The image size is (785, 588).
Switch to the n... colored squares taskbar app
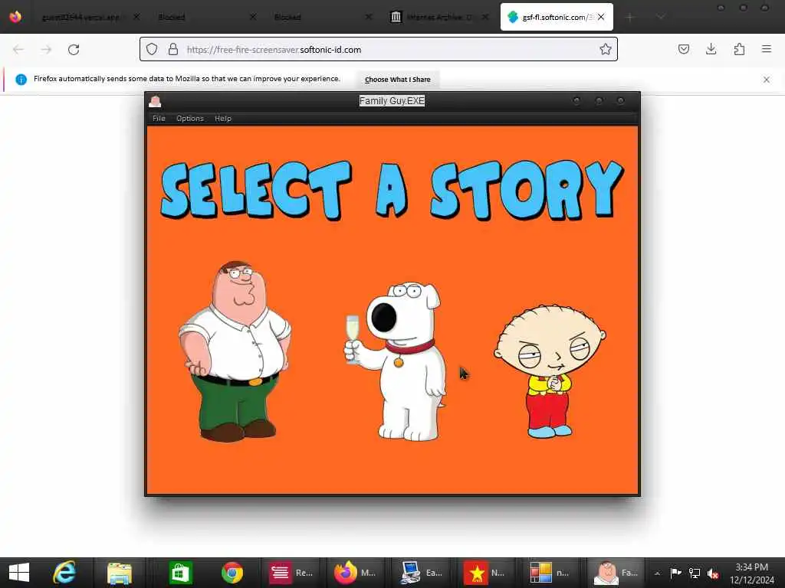tap(550, 573)
